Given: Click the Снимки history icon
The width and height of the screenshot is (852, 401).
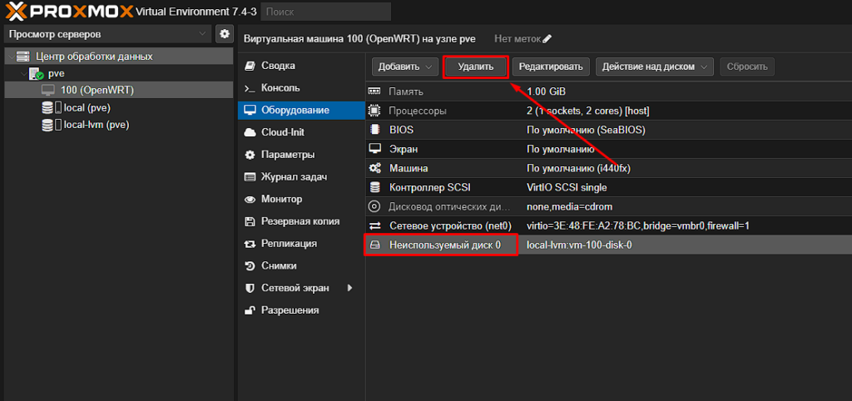Looking at the screenshot, I should point(250,266).
